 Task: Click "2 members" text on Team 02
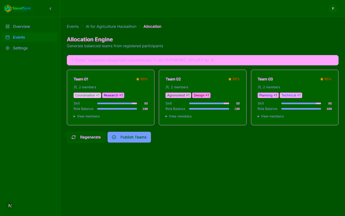tap(180, 87)
